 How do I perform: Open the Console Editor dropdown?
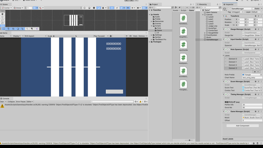tap(30, 102)
